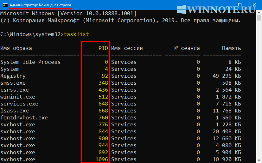This screenshot has width=262, height=163.
Task: Click memory value "508 КБ"
Action: click(x=232, y=83)
